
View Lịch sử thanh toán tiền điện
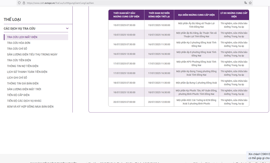27,72
